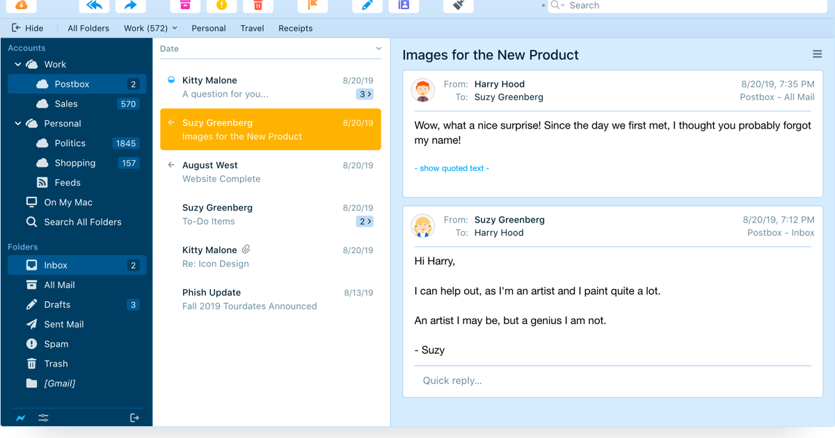The height and width of the screenshot is (438, 835).
Task: Click the show quoted text link
Action: coord(452,168)
